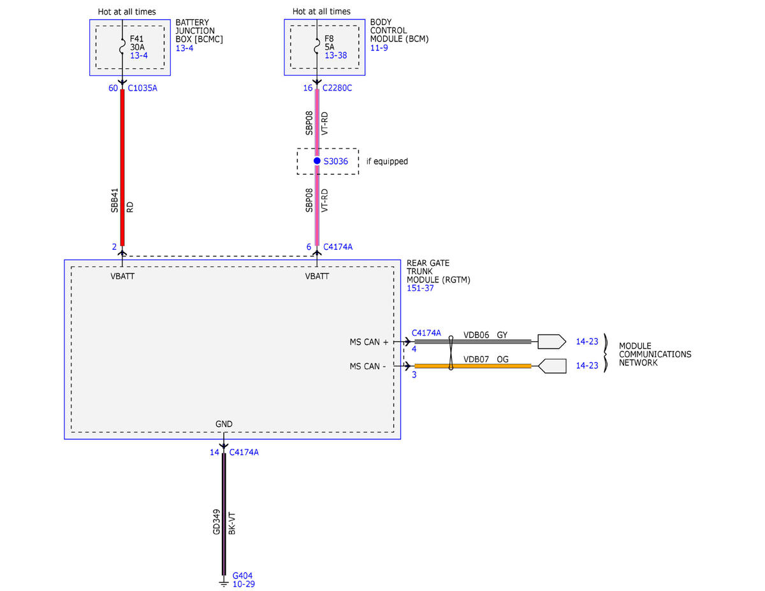
Task: Click the GND terminal label
Action: 224,424
